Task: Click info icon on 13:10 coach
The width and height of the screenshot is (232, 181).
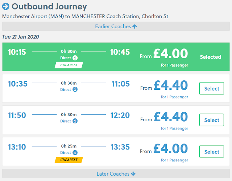Action: [x=75, y=153]
